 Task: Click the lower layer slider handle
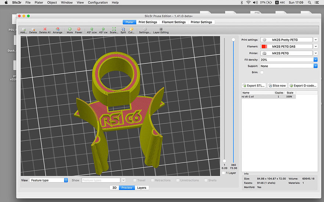coord(224,161)
